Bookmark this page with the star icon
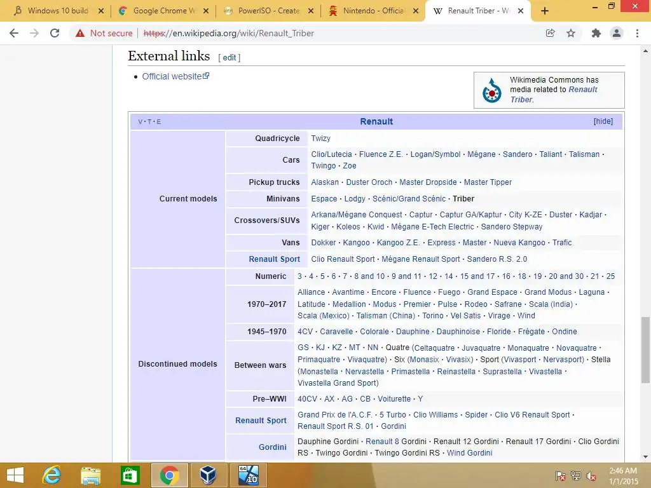This screenshot has height=488, width=651. point(572,33)
